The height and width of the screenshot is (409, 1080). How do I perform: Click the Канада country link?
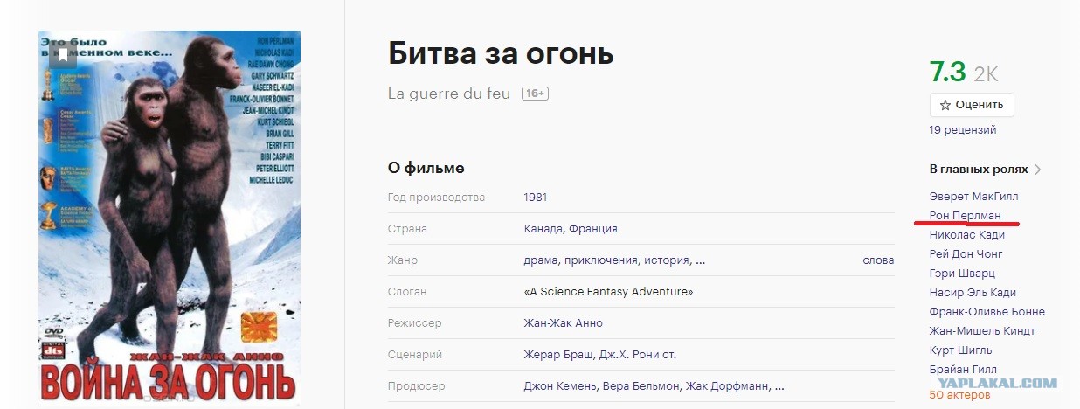(x=543, y=229)
